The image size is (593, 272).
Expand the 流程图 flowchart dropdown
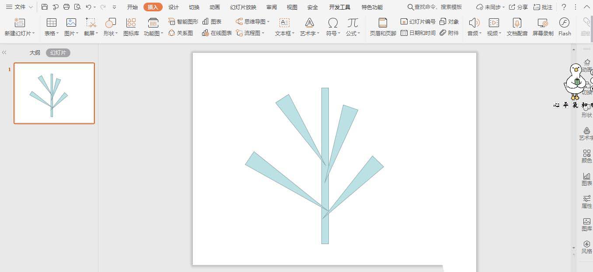(263, 33)
